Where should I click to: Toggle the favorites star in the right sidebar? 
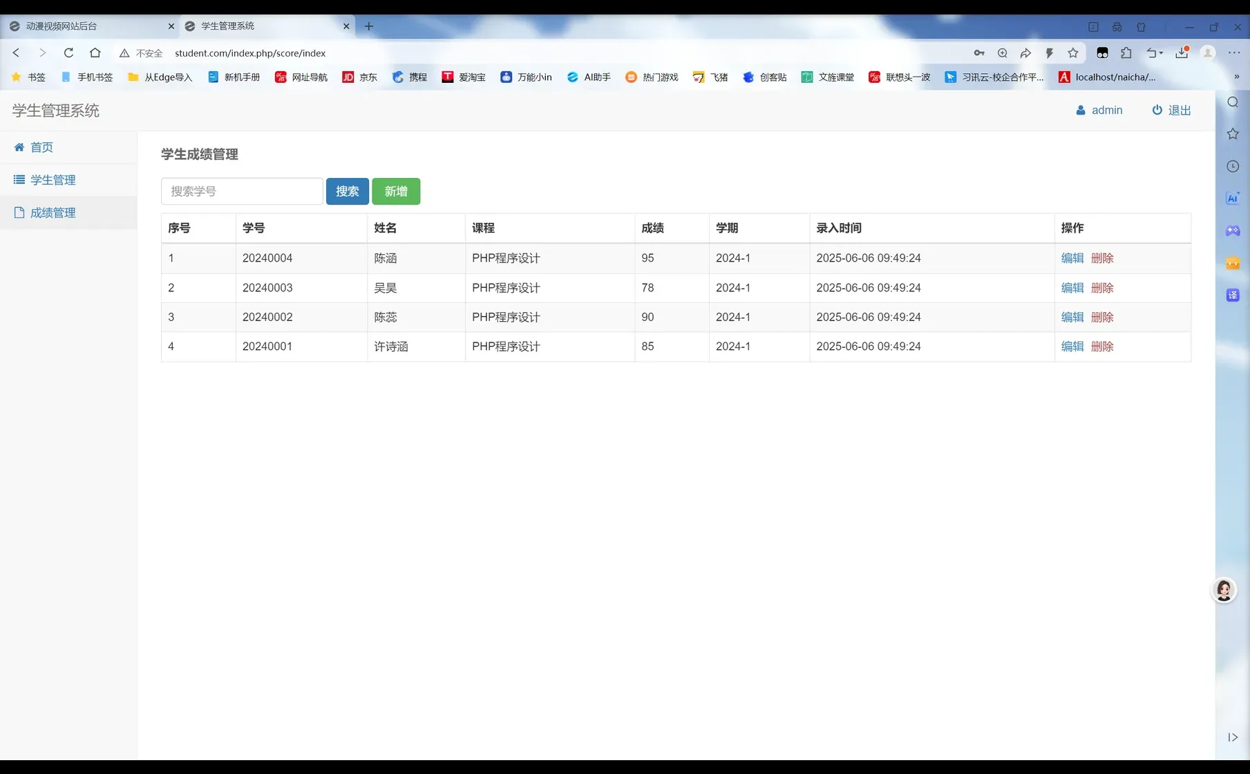(x=1233, y=133)
